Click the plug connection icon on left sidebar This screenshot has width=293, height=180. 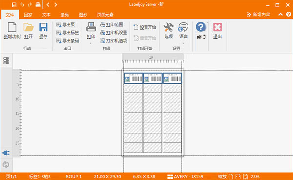(6, 153)
